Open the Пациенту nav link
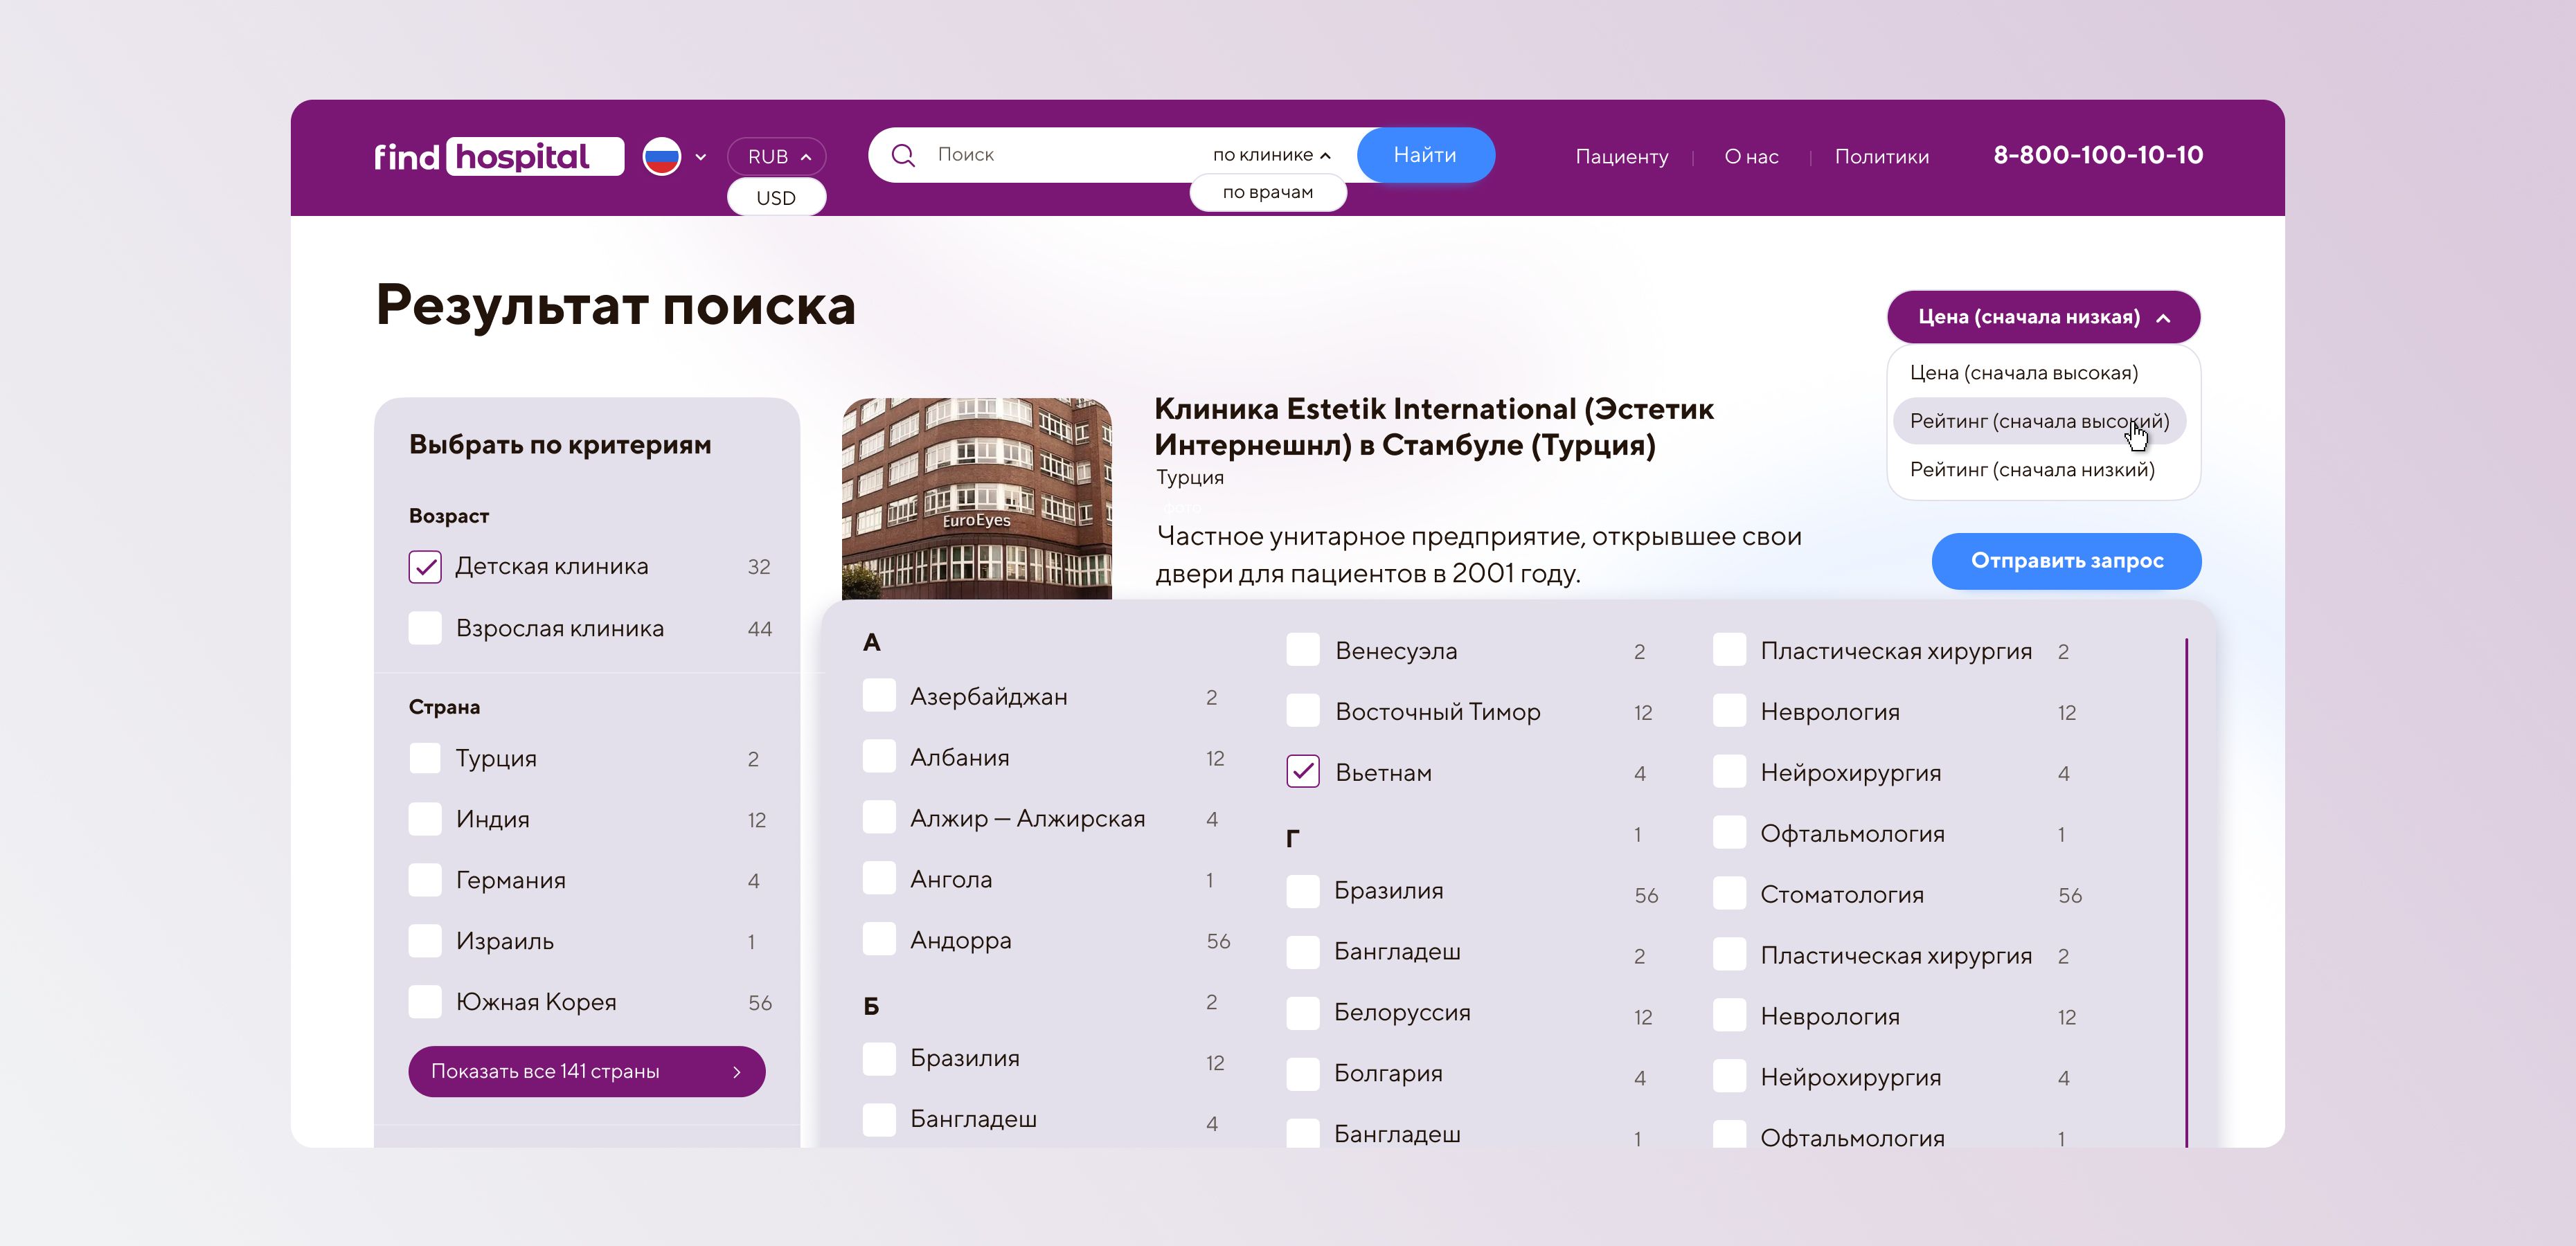The height and width of the screenshot is (1246, 2576). (1621, 157)
